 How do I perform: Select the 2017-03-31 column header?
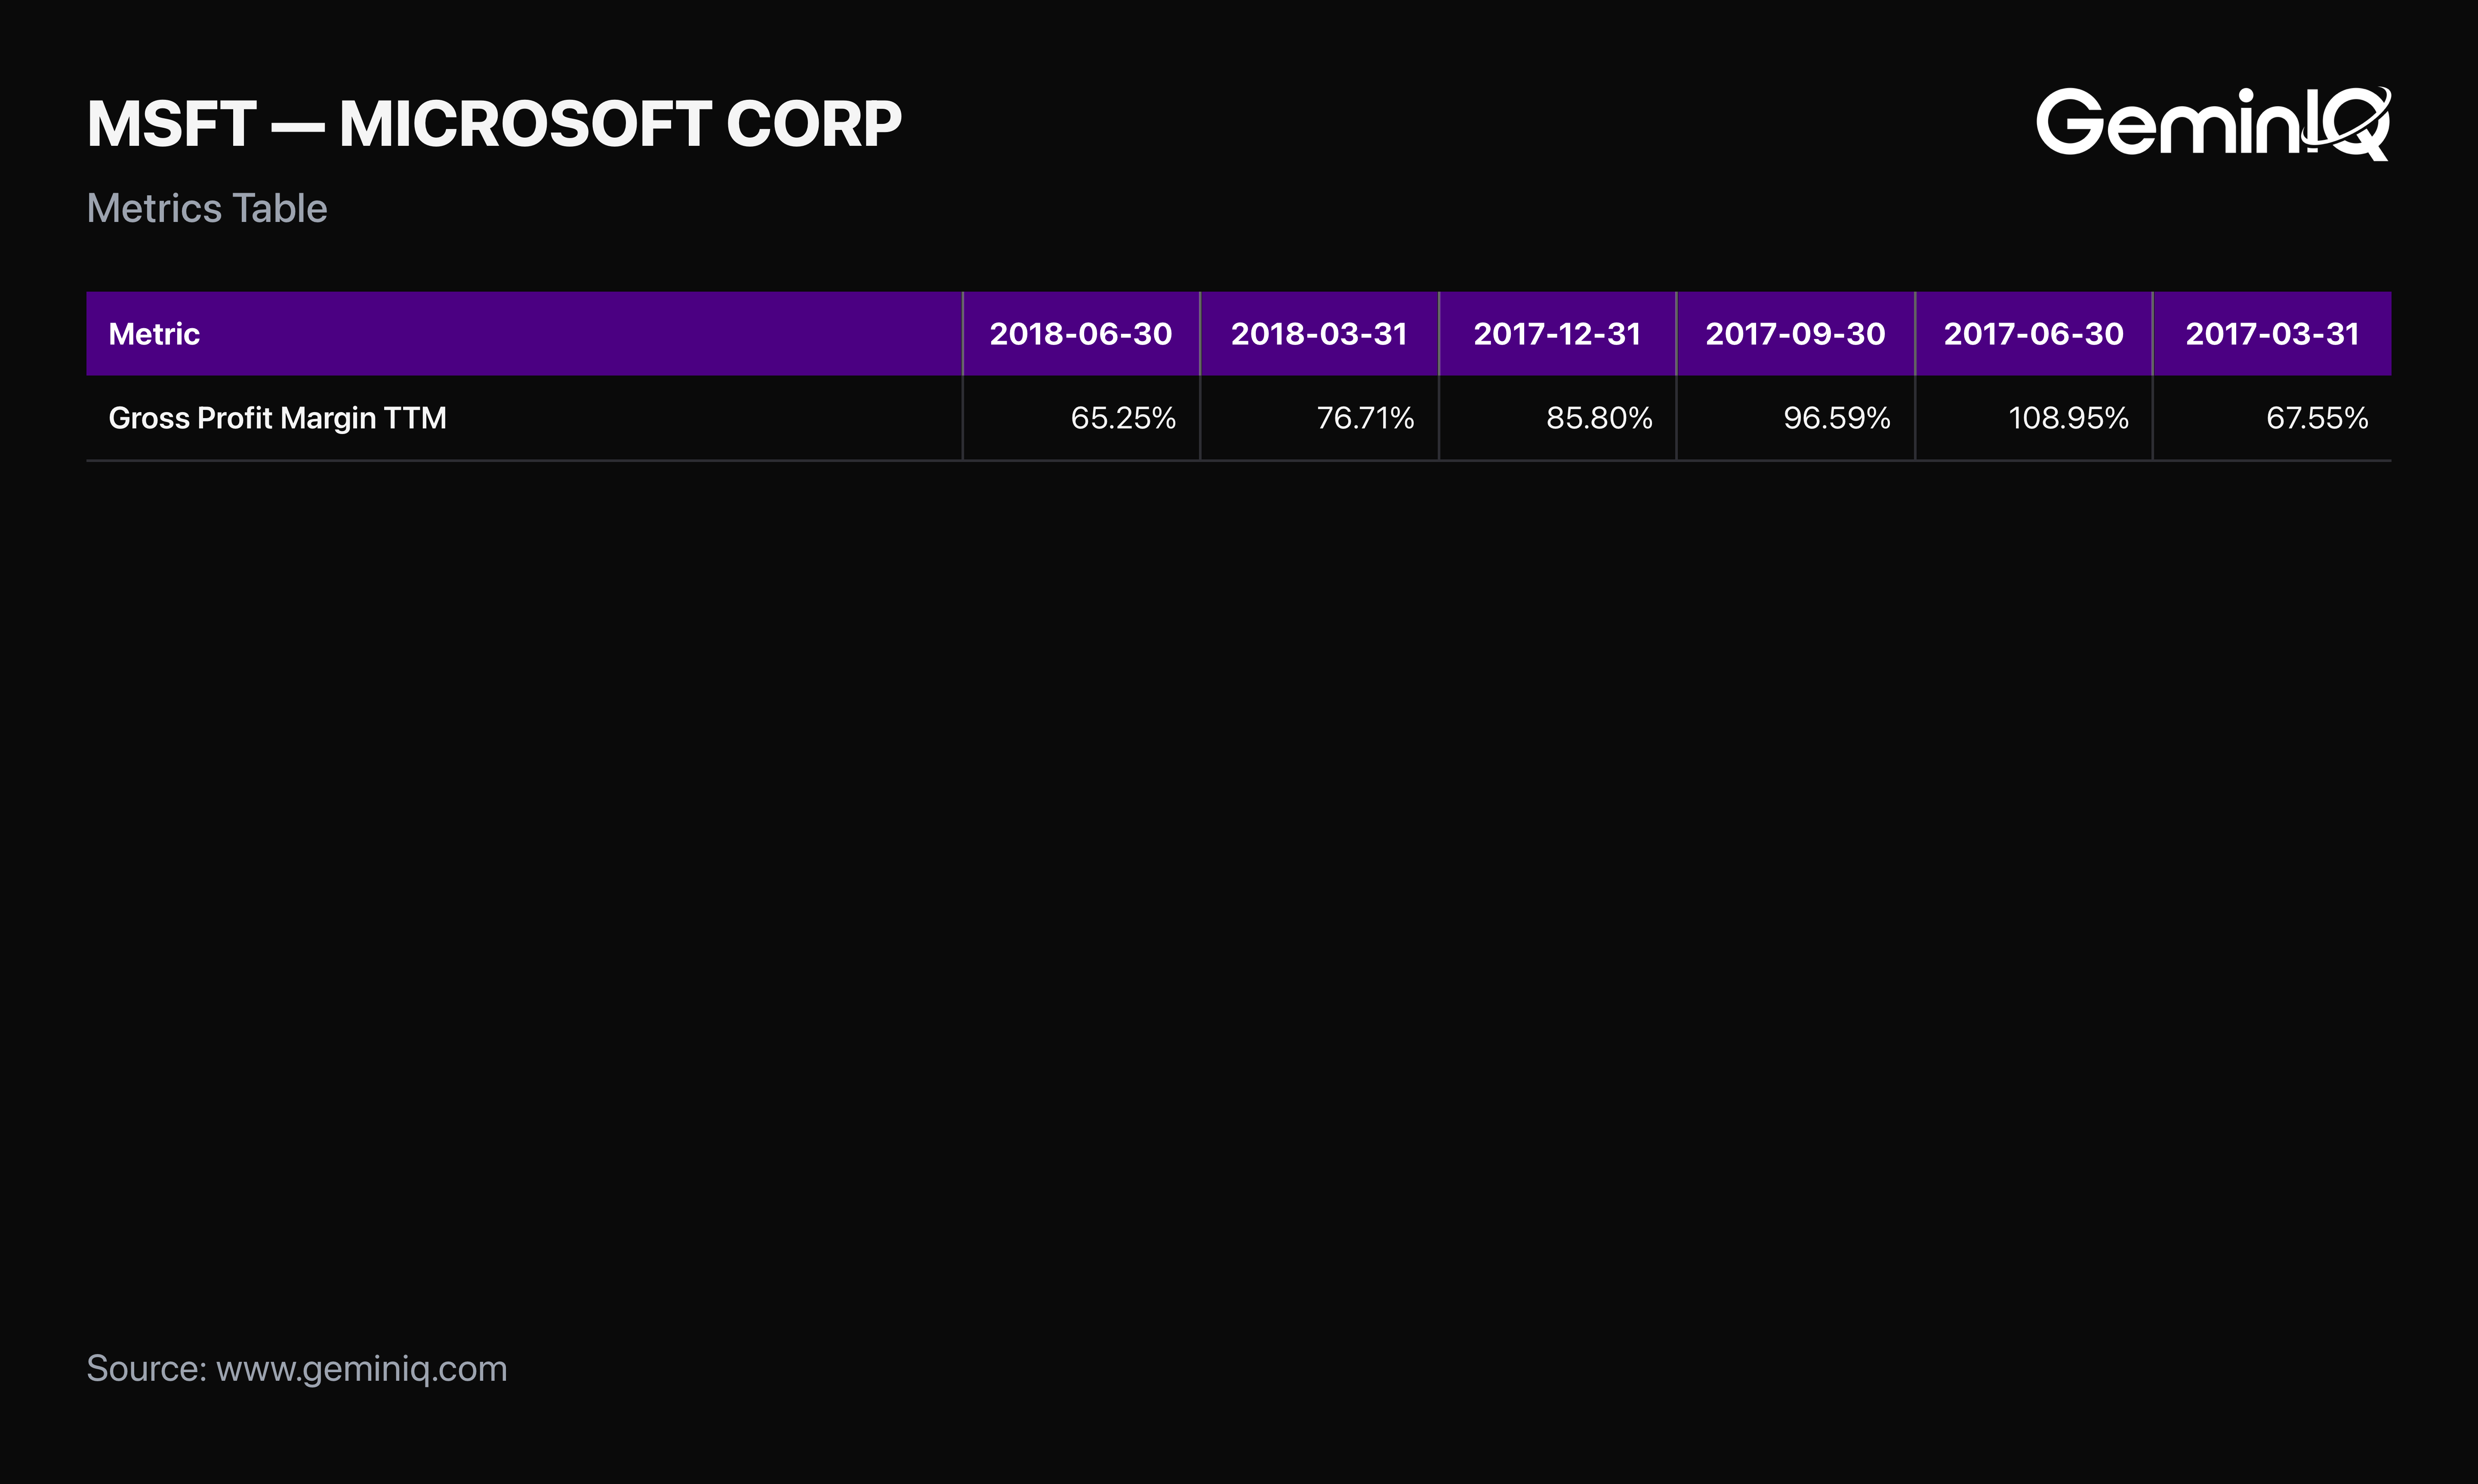tap(2272, 334)
